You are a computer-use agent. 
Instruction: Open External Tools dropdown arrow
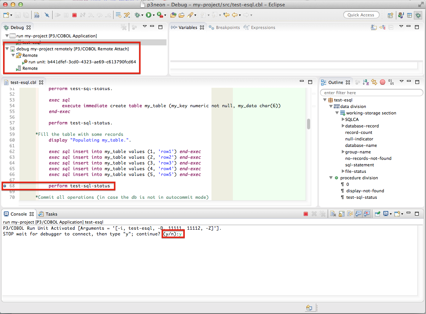[x=165, y=15]
